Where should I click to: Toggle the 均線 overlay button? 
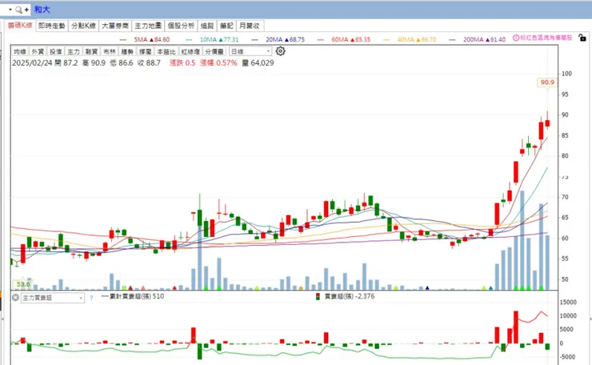[x=20, y=51]
